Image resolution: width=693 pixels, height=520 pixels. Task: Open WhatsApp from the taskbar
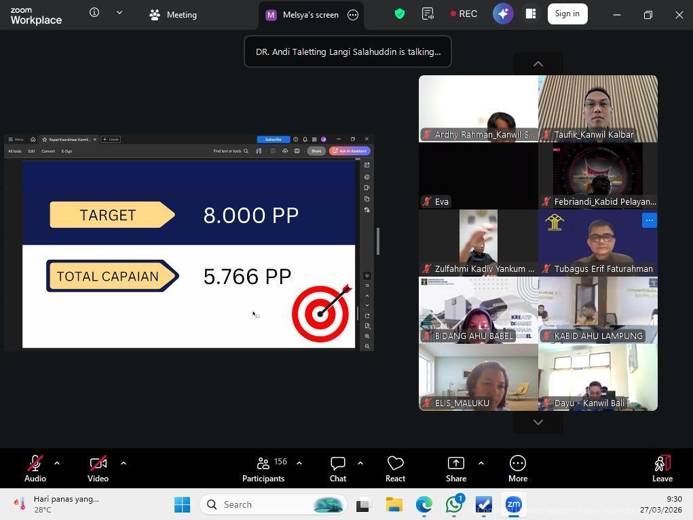[x=454, y=505]
